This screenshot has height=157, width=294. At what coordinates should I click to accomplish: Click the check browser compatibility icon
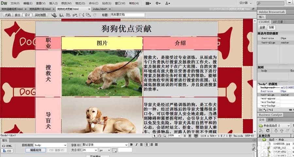pos(82,15)
